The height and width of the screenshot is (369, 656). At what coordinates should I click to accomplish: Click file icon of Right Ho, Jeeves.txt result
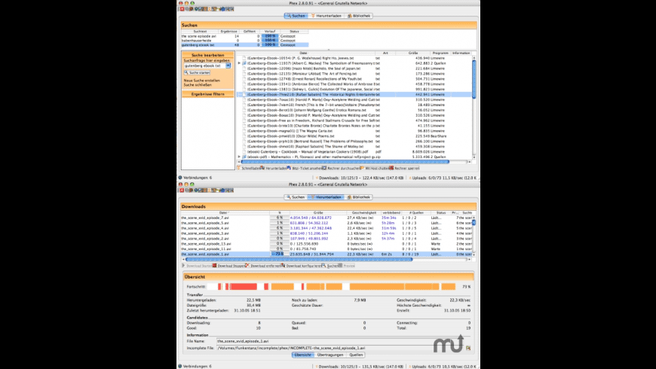244,58
